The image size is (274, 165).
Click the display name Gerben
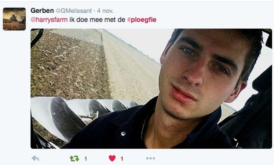pos(42,11)
